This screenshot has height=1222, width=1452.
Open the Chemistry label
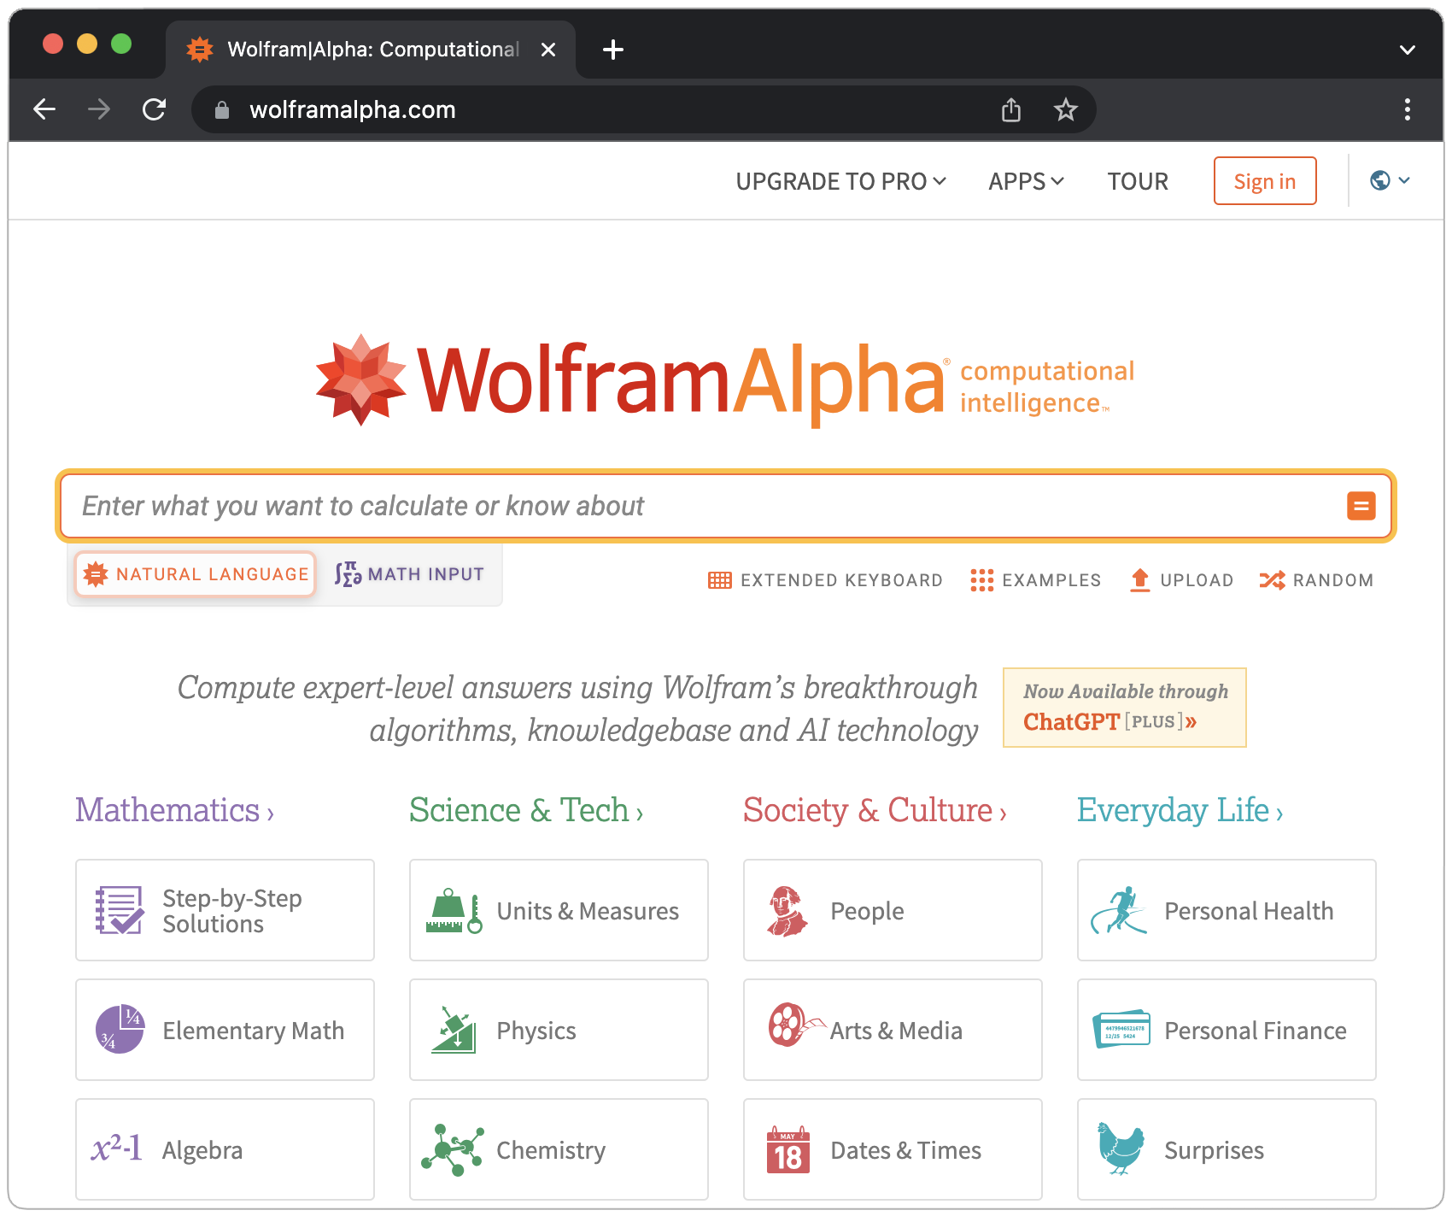pyautogui.click(x=551, y=1150)
